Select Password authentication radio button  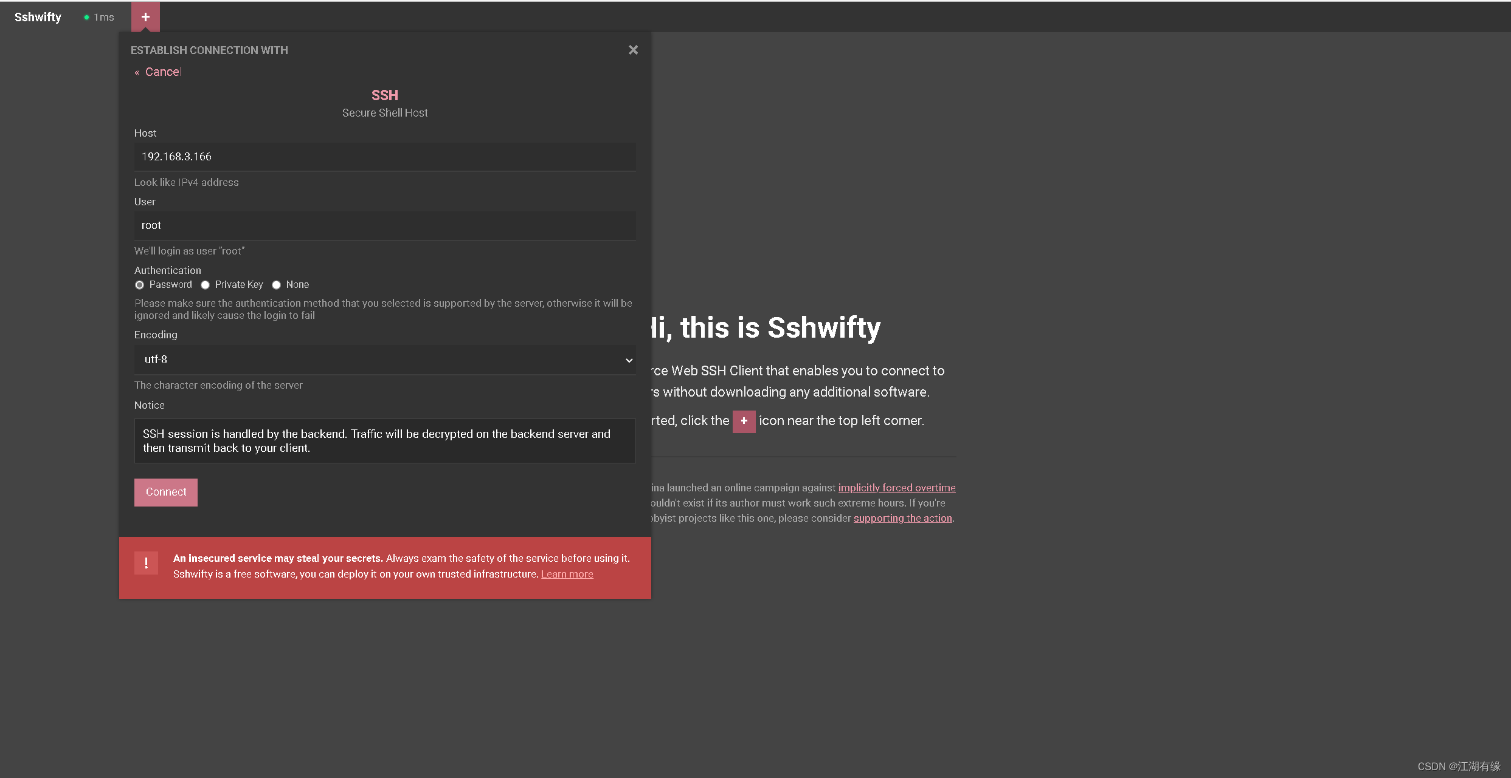[x=140, y=285]
